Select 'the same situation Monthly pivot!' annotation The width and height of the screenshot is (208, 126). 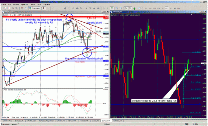pos(84,59)
